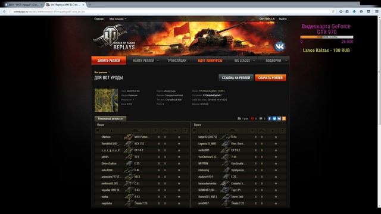Click the Скачать реплей button
The height and width of the screenshot is (214, 381).
[270, 78]
